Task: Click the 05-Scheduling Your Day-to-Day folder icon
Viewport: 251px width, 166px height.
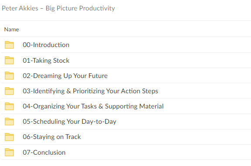Action: pyautogui.click(x=9, y=122)
